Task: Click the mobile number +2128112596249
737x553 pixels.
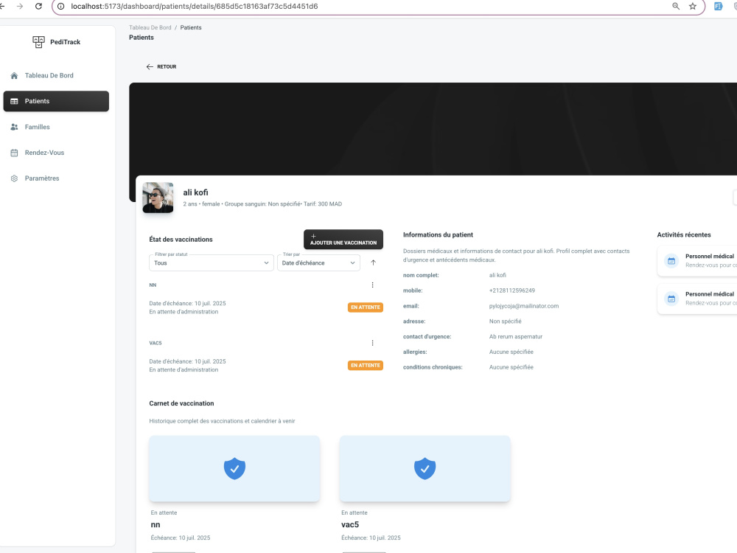Action: (x=512, y=291)
